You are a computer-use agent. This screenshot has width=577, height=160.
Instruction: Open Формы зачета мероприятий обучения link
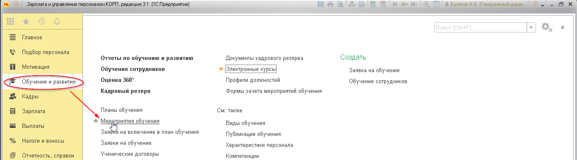click(274, 91)
